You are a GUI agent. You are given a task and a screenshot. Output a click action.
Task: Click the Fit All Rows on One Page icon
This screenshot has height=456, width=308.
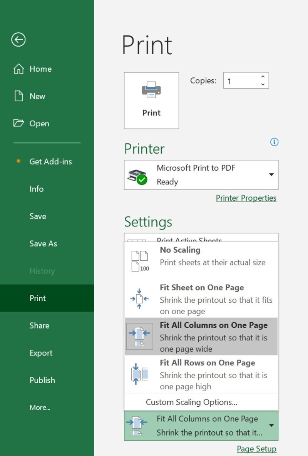(x=139, y=374)
